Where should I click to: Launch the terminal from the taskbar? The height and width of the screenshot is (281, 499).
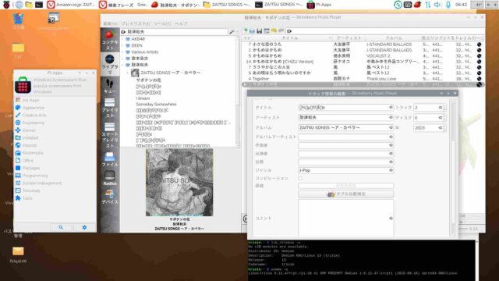click(x=39, y=5)
